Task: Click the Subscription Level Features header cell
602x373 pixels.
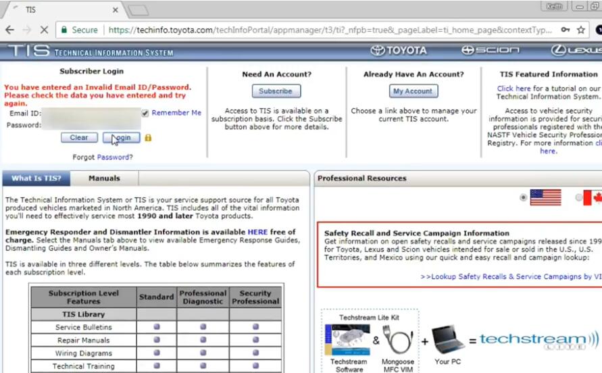Action: click(x=84, y=297)
